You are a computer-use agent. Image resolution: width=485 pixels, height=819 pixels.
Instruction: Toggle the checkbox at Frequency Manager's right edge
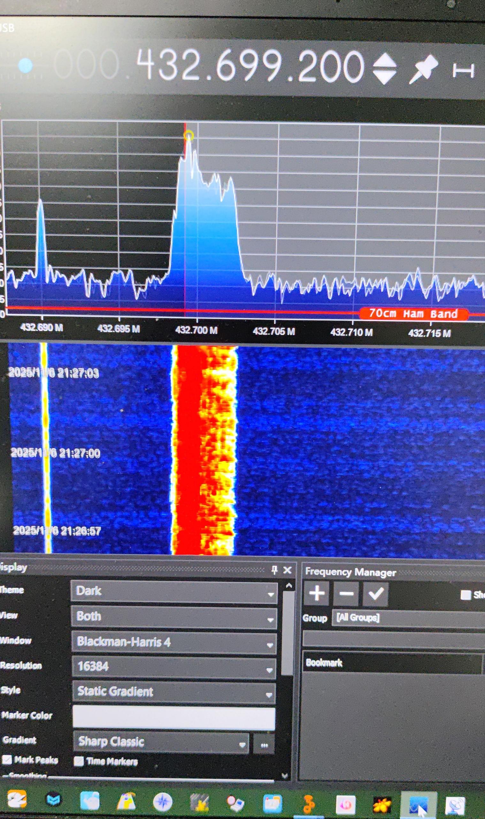tap(466, 595)
